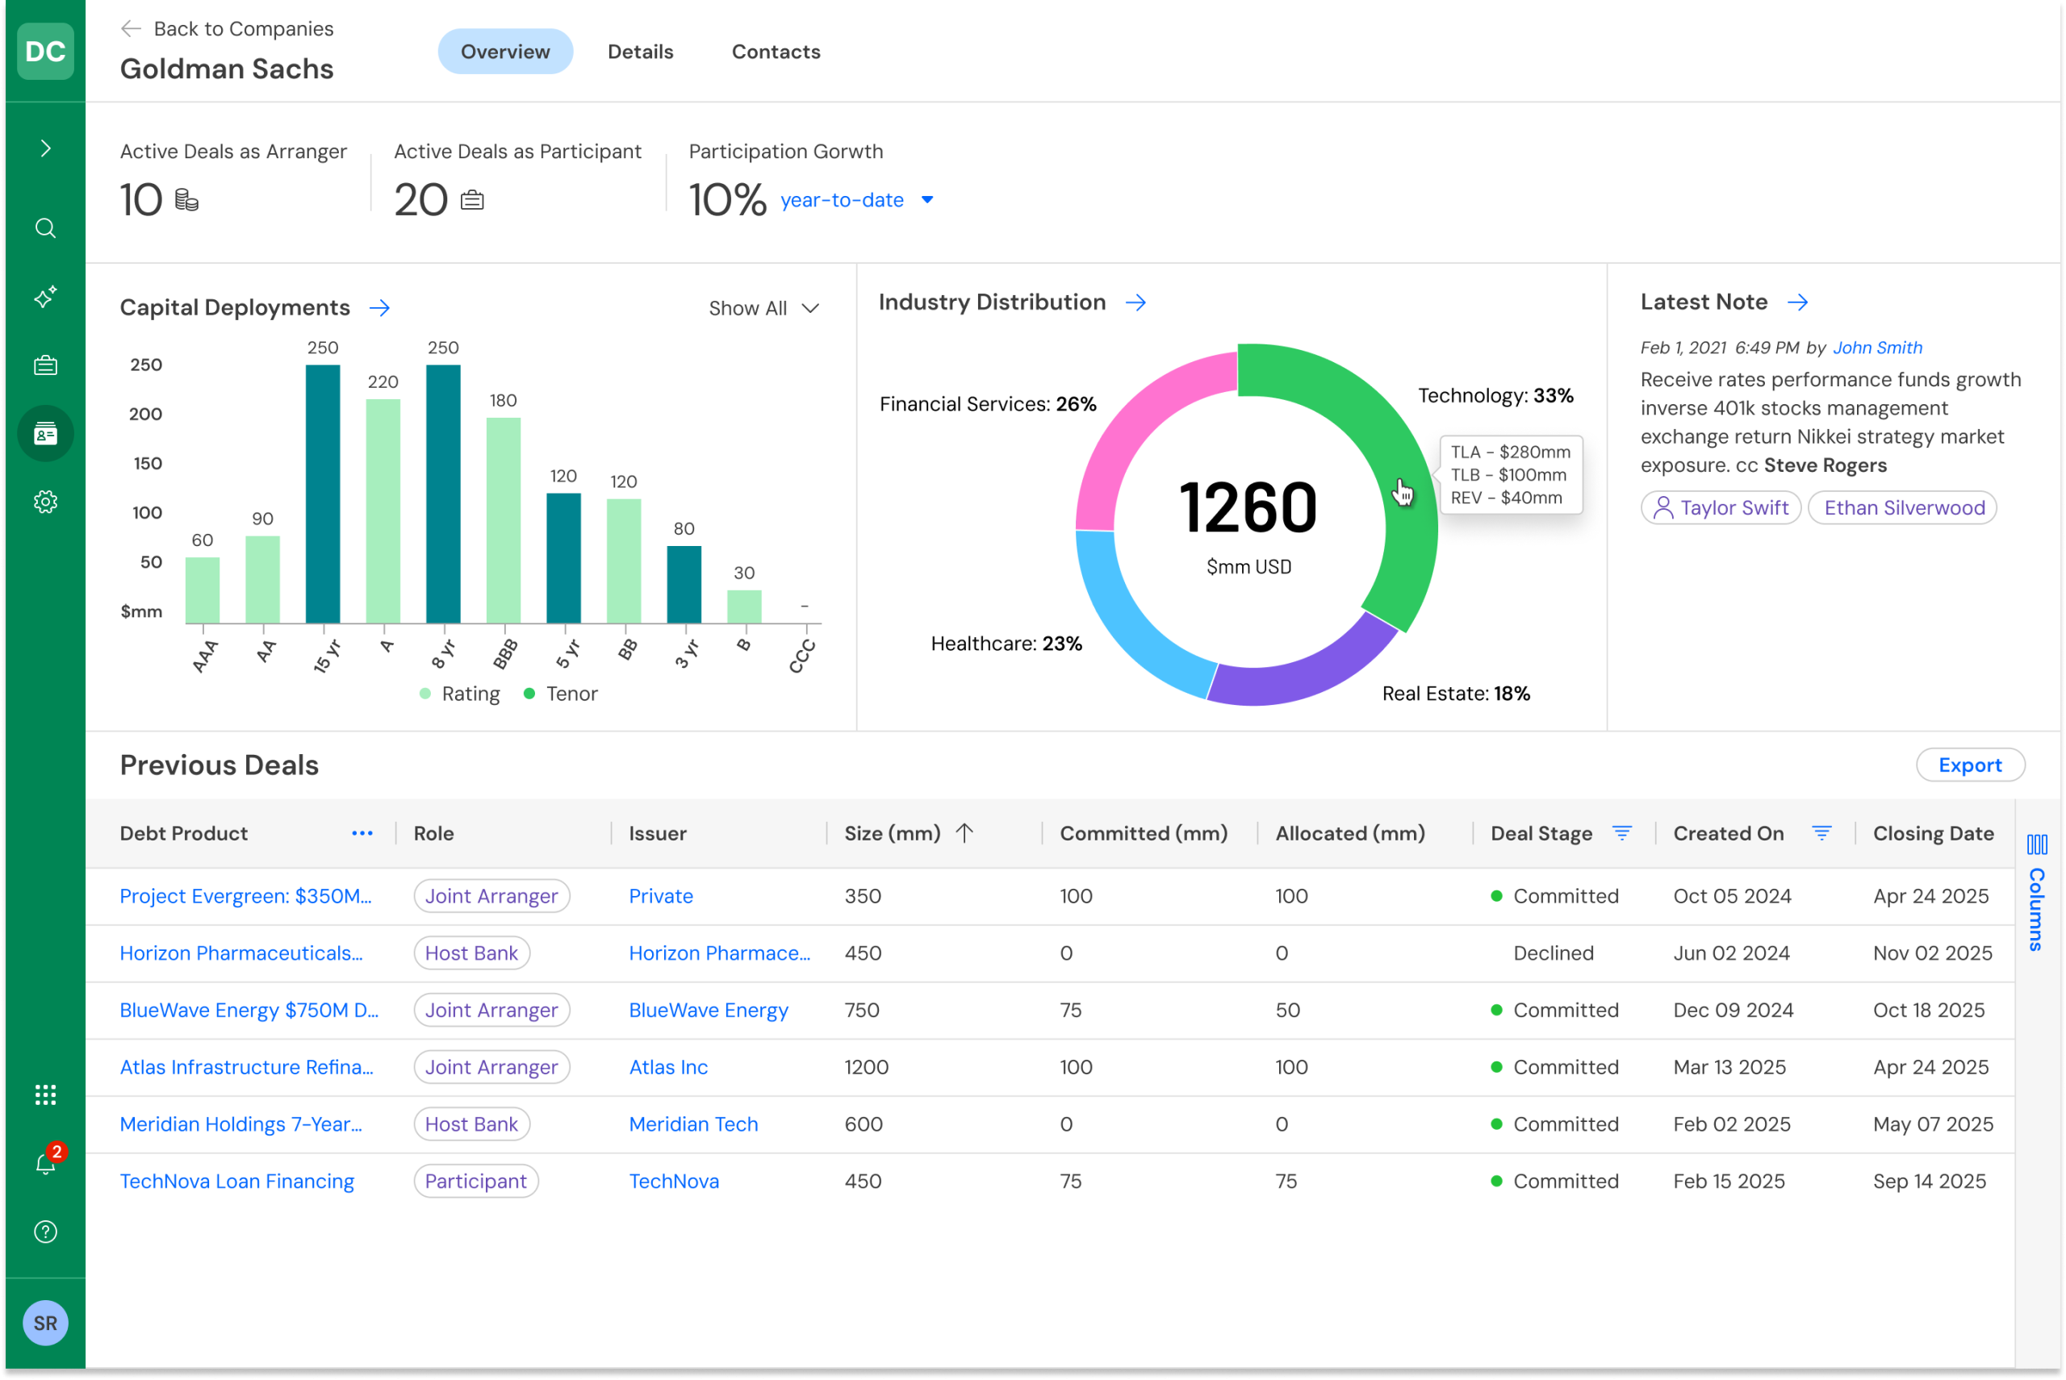
Task: Open the briefcase deals icon in sidebar
Action: coord(45,365)
